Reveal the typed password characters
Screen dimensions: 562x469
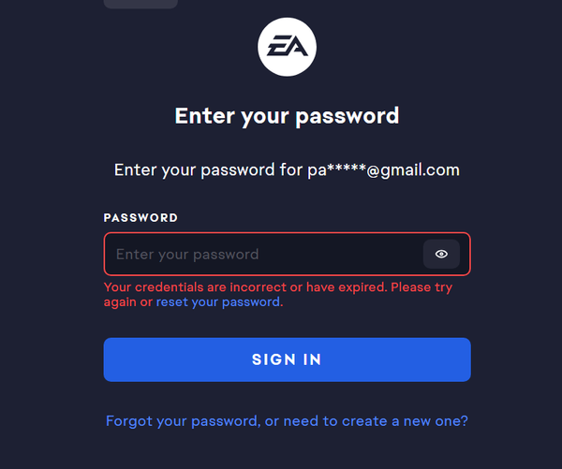[x=441, y=254]
